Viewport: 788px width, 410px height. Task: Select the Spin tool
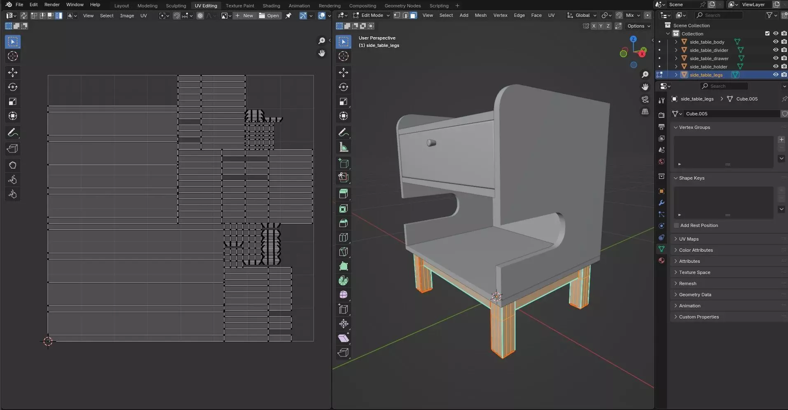[344, 281]
